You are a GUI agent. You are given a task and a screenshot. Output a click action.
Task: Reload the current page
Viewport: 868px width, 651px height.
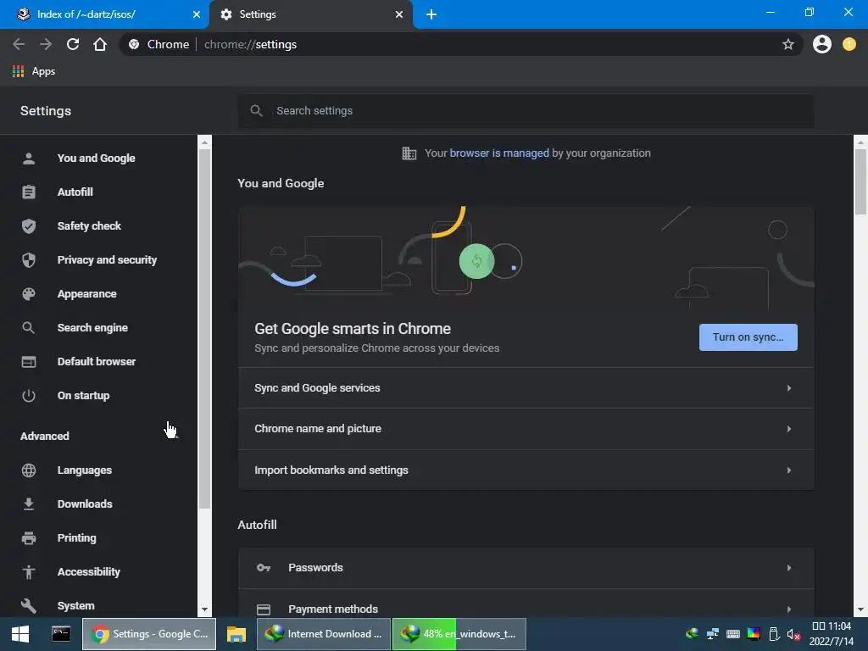[73, 44]
